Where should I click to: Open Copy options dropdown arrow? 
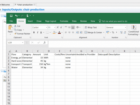click(x=24, y=30)
